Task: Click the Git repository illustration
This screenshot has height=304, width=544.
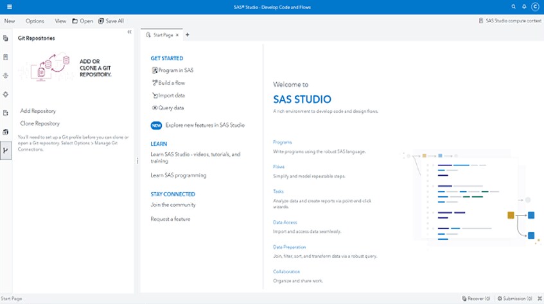Action: click(x=45, y=67)
